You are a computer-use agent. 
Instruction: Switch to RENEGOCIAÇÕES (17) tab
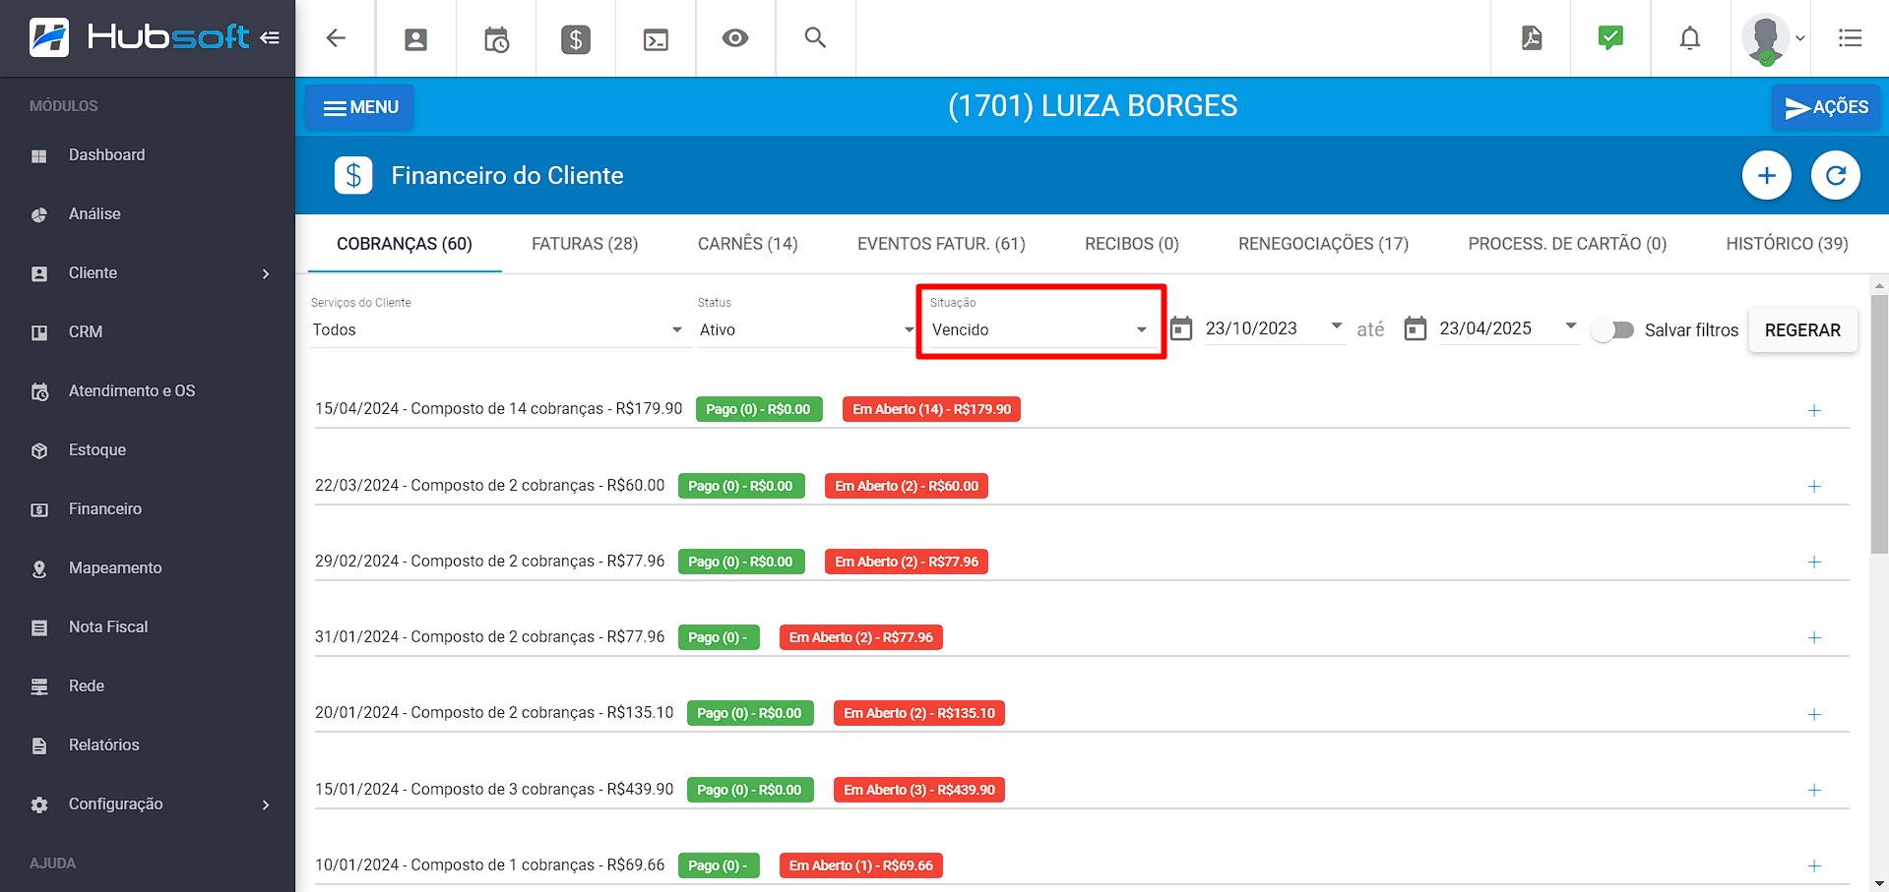[1323, 244]
